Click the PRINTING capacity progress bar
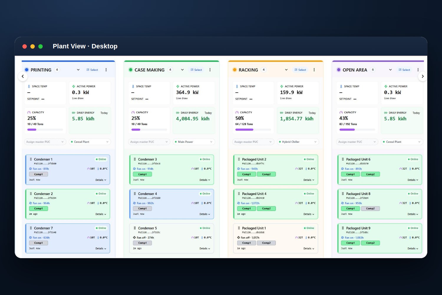Image resolution: width=442 pixels, height=295 pixels. 45,130
